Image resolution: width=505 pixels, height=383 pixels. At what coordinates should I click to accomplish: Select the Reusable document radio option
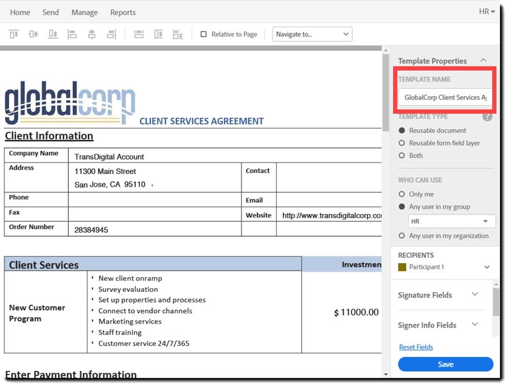[402, 130]
